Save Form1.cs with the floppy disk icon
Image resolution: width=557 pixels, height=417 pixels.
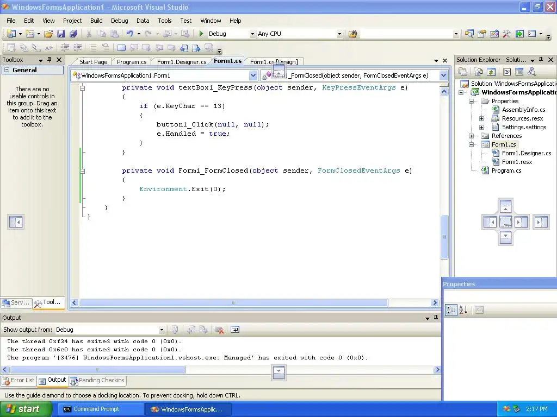click(x=61, y=34)
